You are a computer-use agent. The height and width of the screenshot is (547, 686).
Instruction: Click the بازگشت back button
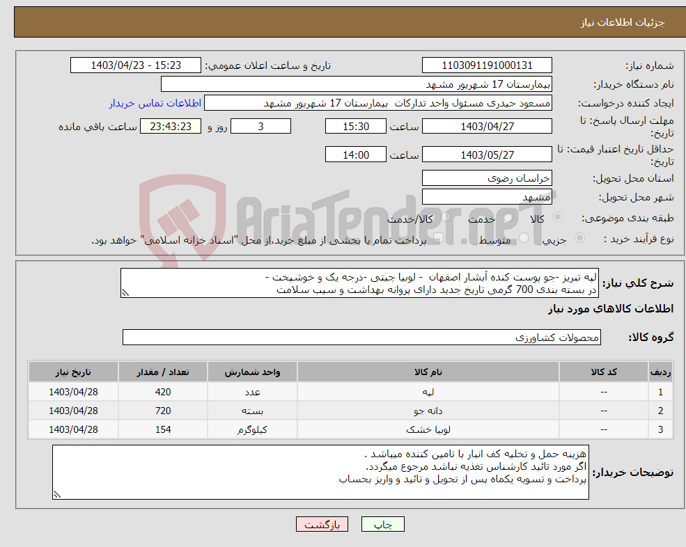point(322,524)
